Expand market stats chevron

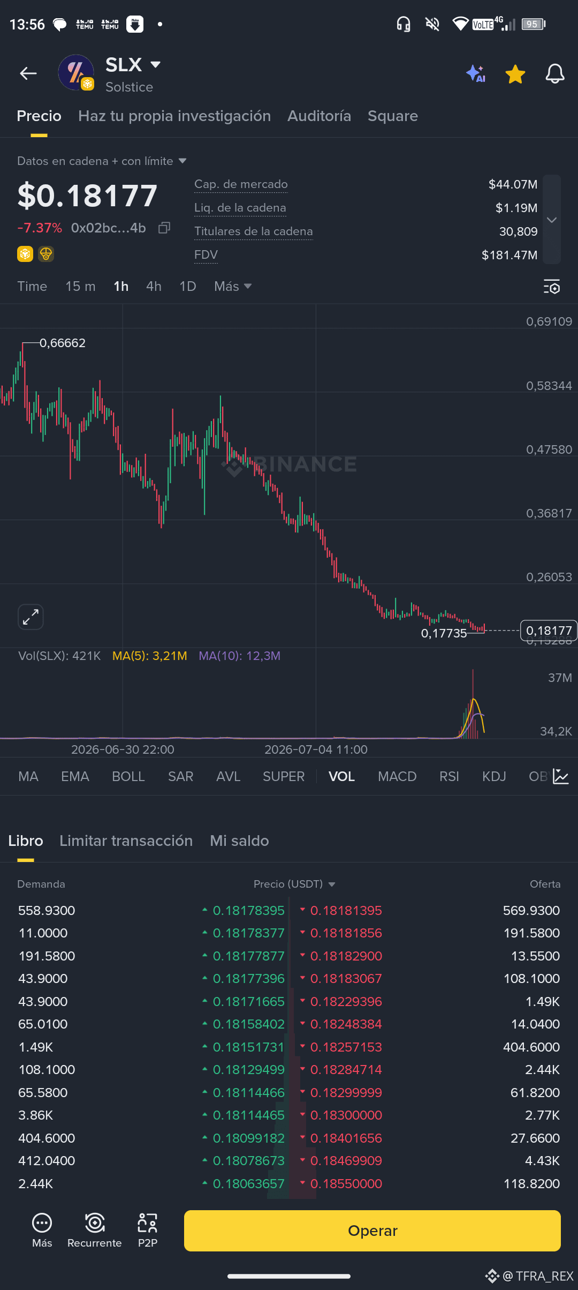pos(552,220)
